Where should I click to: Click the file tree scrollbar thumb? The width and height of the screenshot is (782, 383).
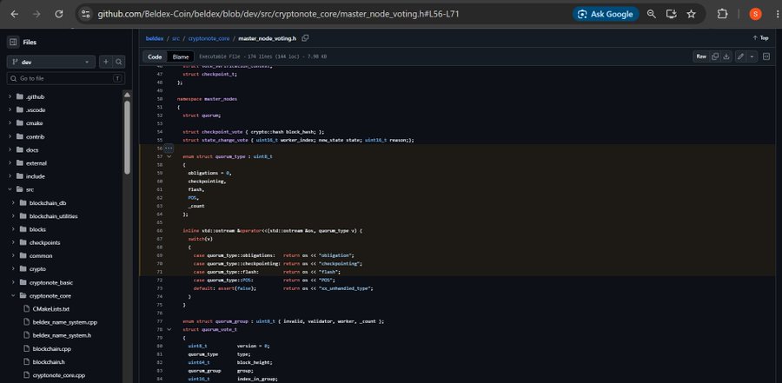(127, 136)
